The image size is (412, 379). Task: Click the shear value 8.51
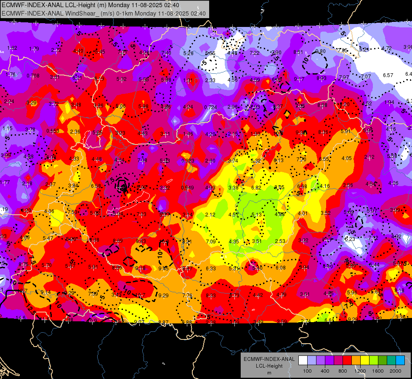pyautogui.click(x=298, y=52)
